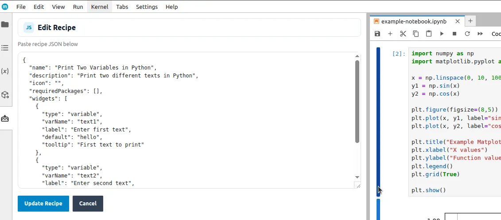Click the notebook file icon on tab
This screenshot has width=501, height=220.
pos(377,21)
